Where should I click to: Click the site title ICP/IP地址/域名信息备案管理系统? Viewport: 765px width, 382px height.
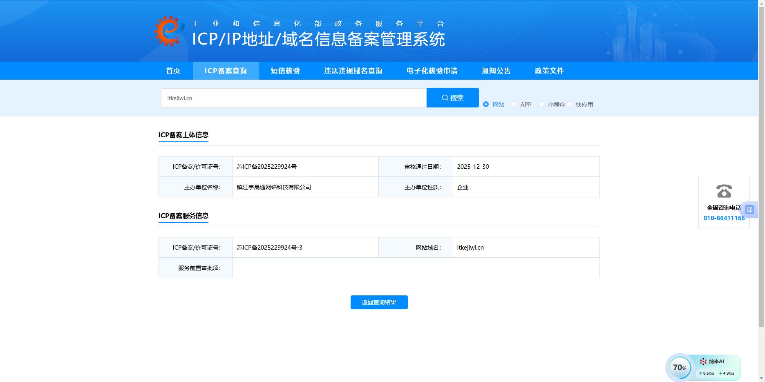tap(318, 39)
